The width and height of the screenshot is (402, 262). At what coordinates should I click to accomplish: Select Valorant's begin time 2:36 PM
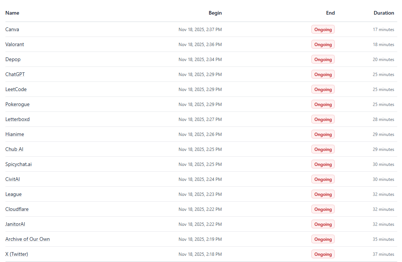pyautogui.click(x=200, y=44)
